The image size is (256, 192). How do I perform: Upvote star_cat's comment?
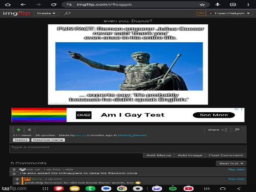pyautogui.click(x=14, y=169)
